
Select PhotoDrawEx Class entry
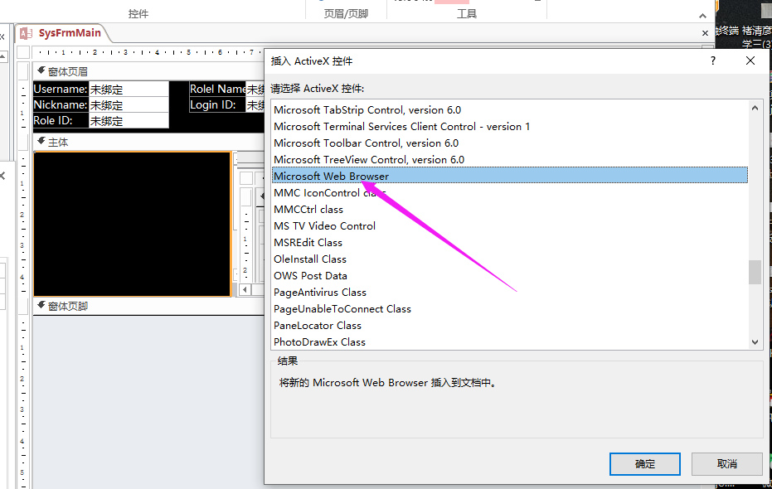pyautogui.click(x=510, y=342)
